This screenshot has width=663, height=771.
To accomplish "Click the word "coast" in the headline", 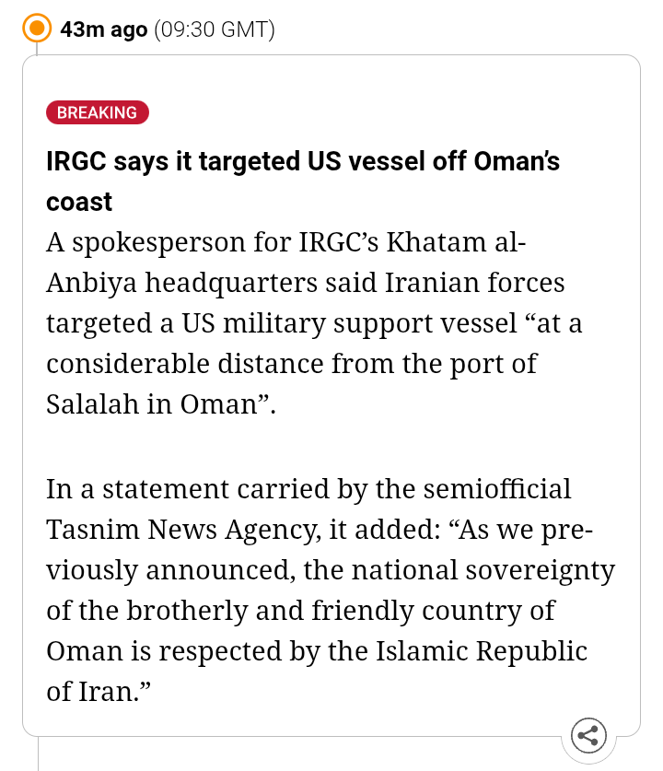I will pos(79,202).
